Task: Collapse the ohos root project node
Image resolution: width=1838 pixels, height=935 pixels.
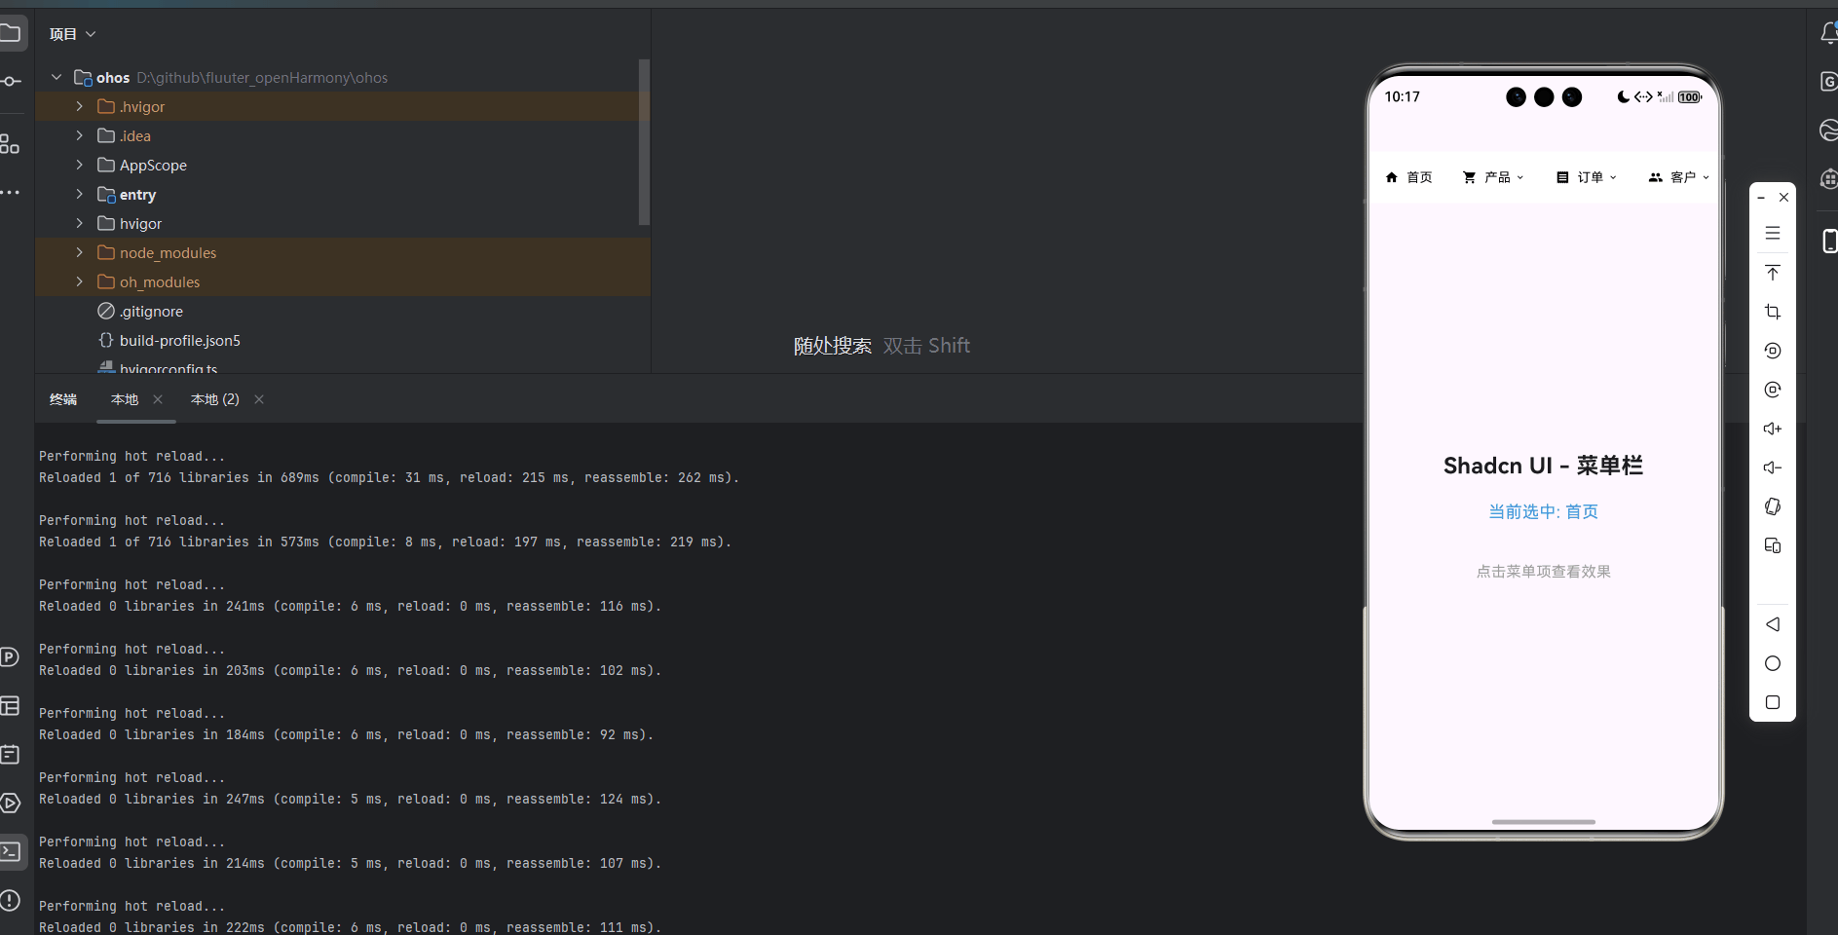Action: click(x=56, y=77)
